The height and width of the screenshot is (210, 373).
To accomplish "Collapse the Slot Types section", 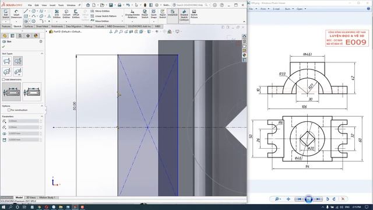I will (42, 54).
